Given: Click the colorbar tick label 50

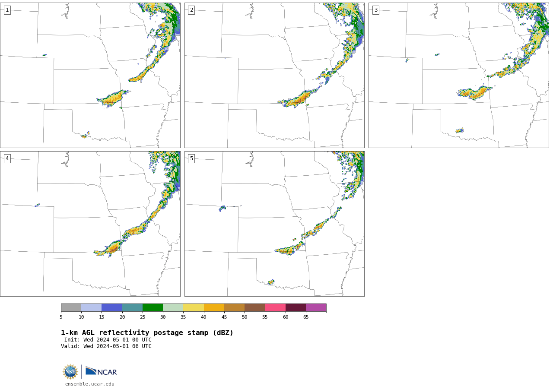Looking at the screenshot, I should click(245, 317).
